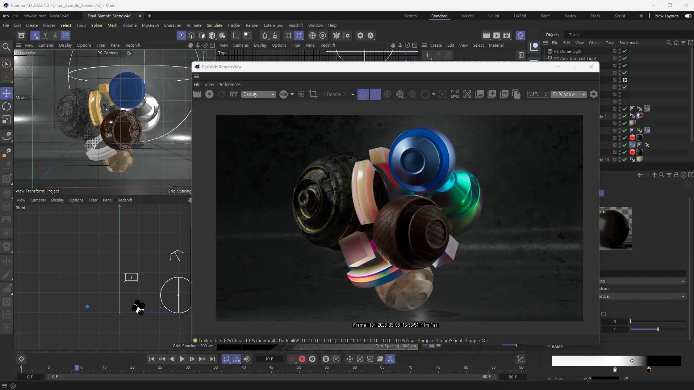The height and width of the screenshot is (390, 694).
Task: Open RenderView settings gear
Action: click(594, 94)
